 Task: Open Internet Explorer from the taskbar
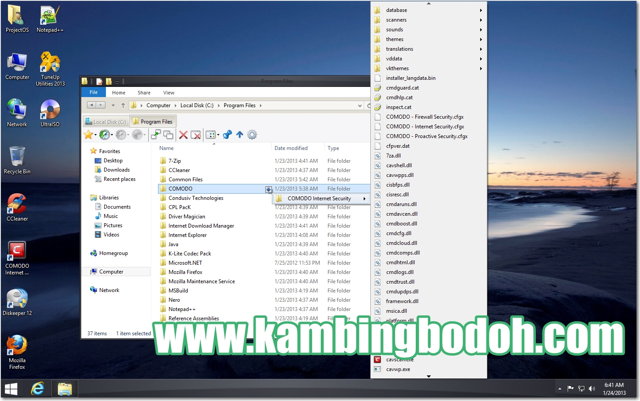38,389
